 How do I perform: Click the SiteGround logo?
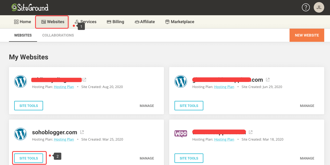pyautogui.click(x=30, y=7)
